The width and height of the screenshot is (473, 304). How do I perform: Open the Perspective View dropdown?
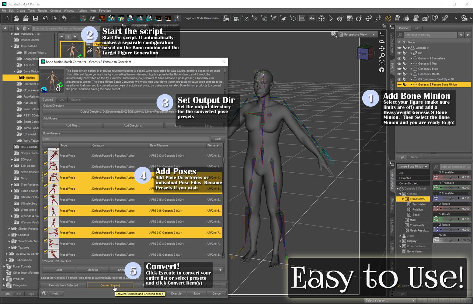pyautogui.click(x=358, y=34)
